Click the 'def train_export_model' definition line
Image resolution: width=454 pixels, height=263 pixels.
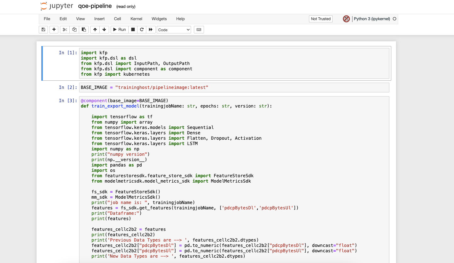coord(176,106)
